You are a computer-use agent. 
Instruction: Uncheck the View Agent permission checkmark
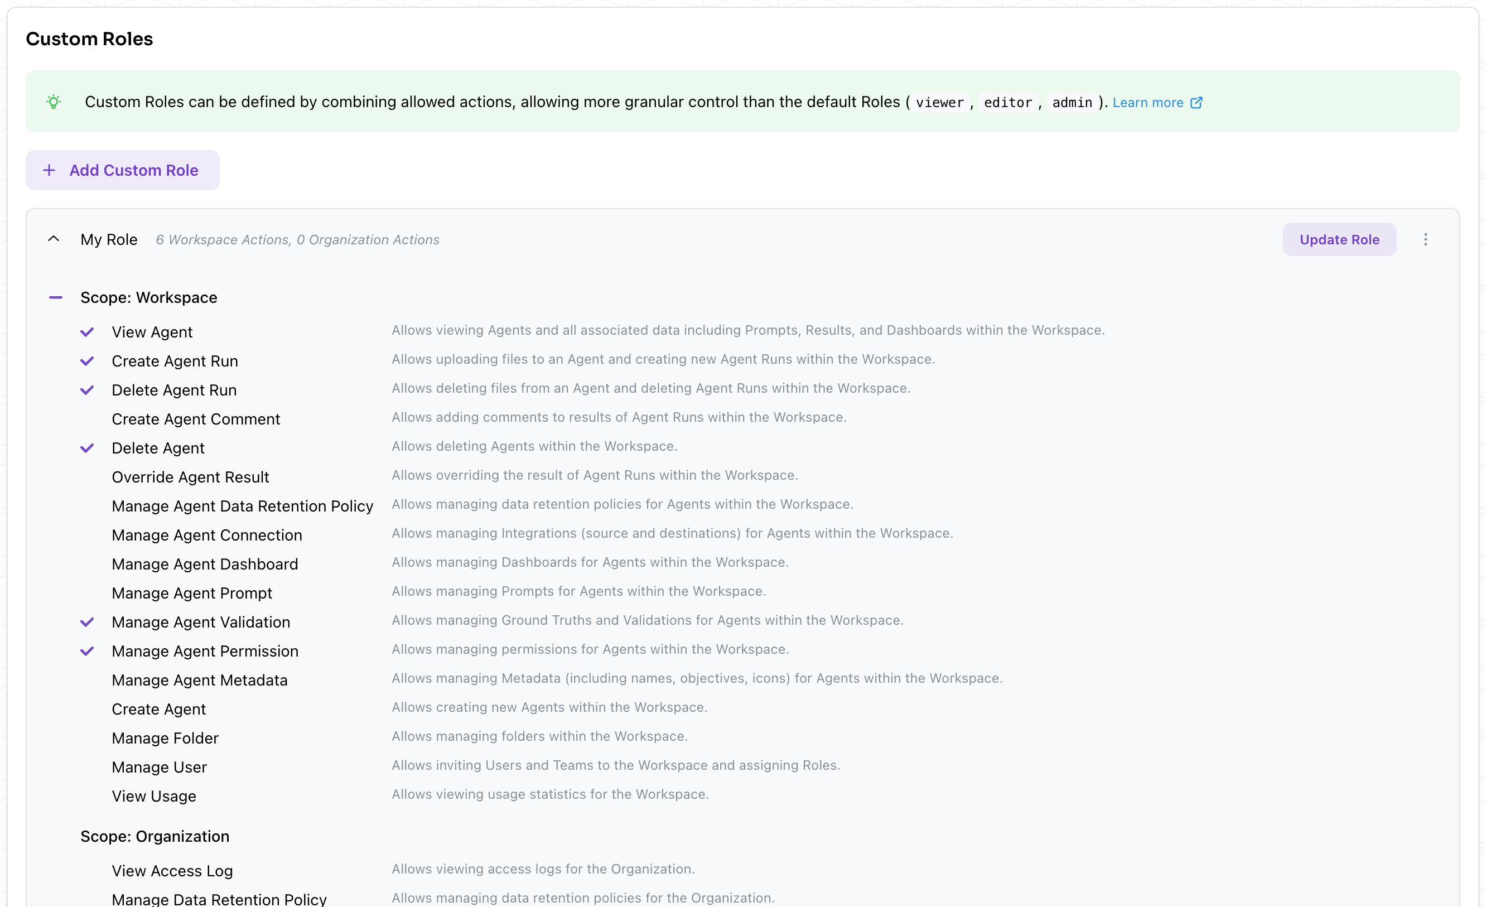88,332
